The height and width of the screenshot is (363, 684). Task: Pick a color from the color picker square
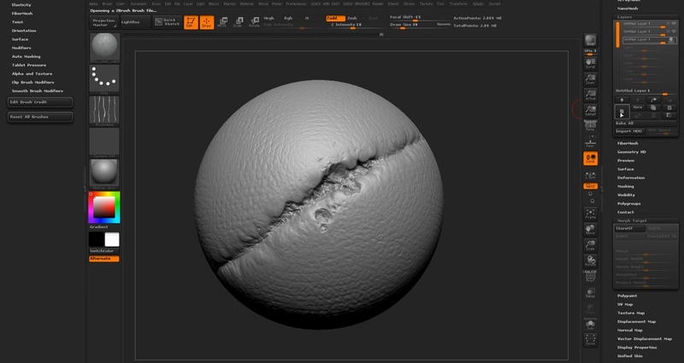(103, 207)
